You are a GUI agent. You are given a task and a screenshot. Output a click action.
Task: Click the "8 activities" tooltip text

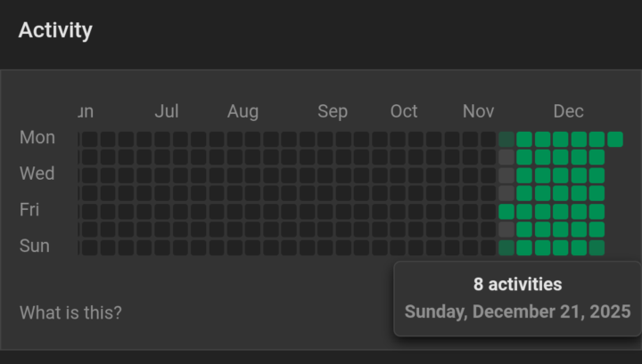(517, 285)
